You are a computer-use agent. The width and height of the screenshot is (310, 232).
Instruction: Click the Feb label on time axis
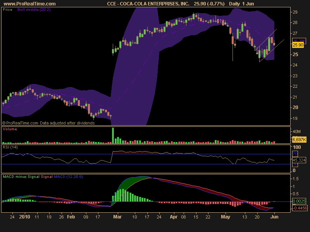71,217
